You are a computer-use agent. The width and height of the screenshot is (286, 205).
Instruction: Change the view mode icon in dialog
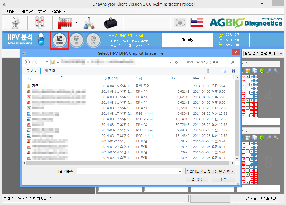point(209,71)
